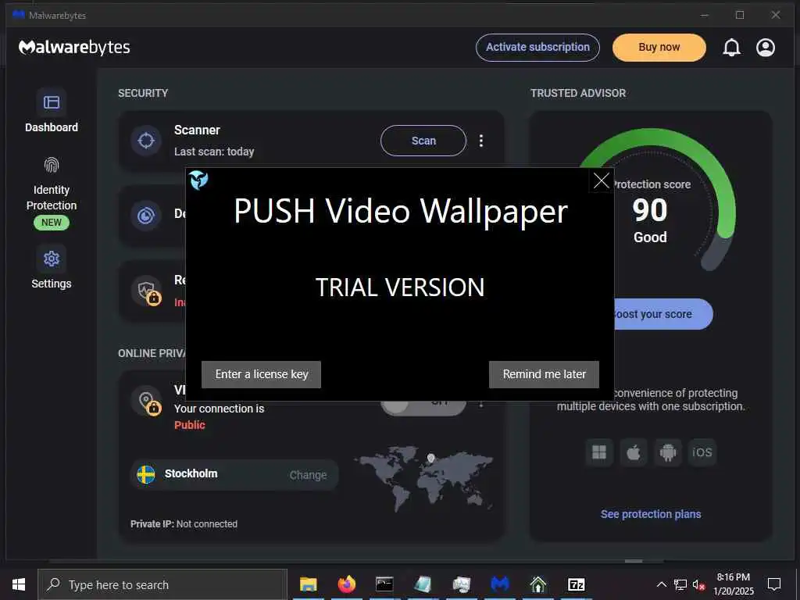Click the NEW badge under Identity Protection
This screenshot has width=800, height=600.
[x=52, y=223]
